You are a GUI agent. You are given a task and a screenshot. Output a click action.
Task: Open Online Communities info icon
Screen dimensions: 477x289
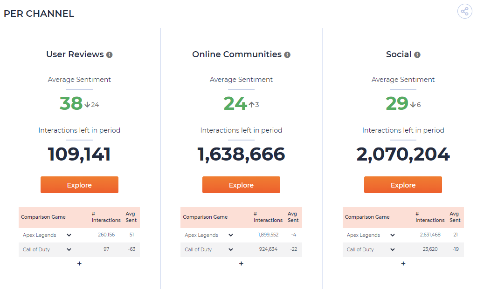click(287, 54)
